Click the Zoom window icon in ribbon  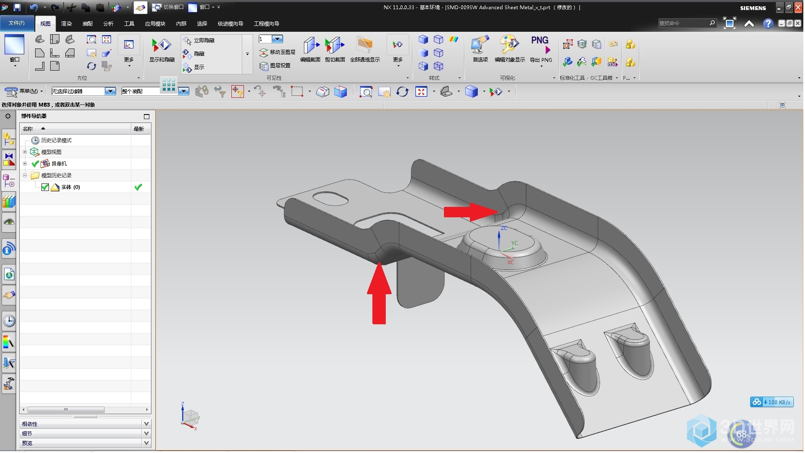pos(91,40)
